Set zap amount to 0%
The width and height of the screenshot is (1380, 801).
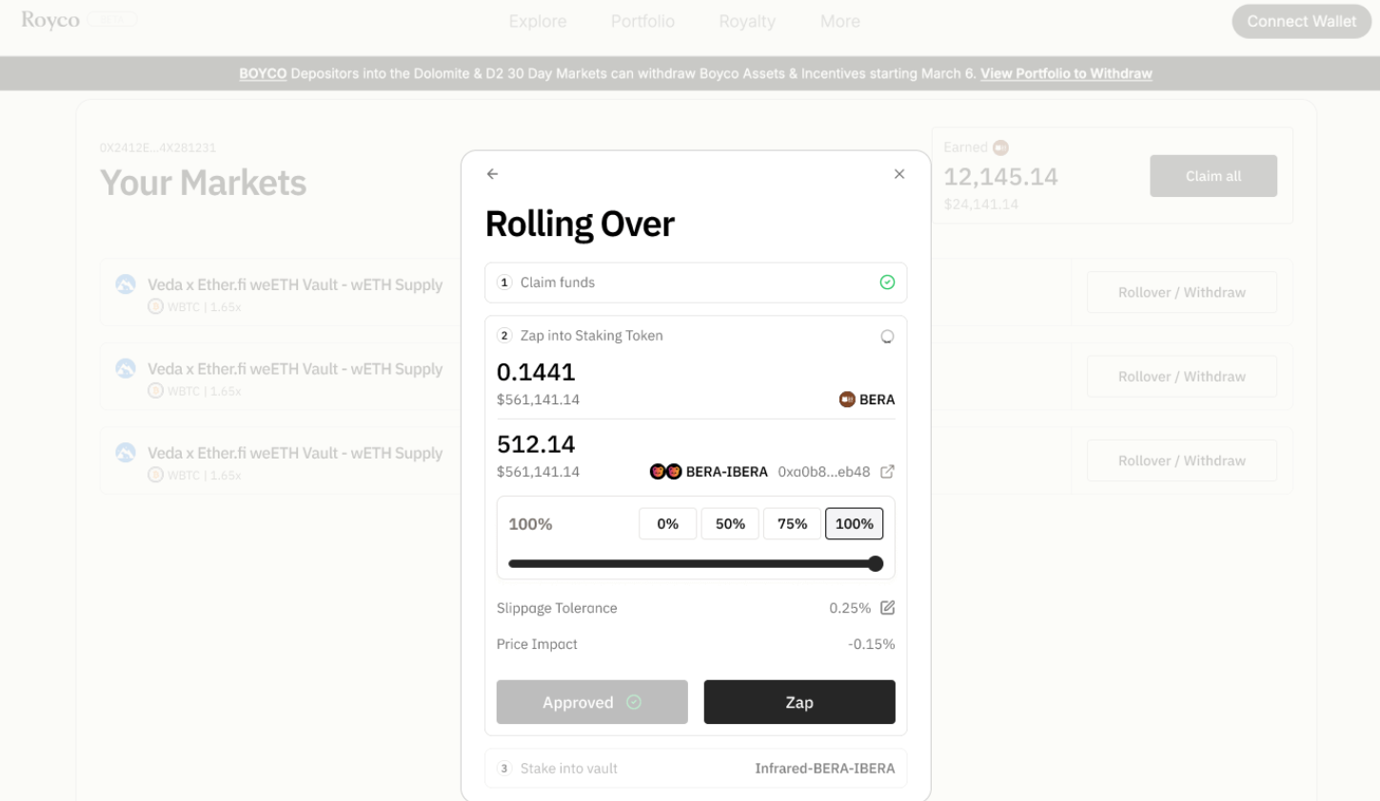[668, 524]
